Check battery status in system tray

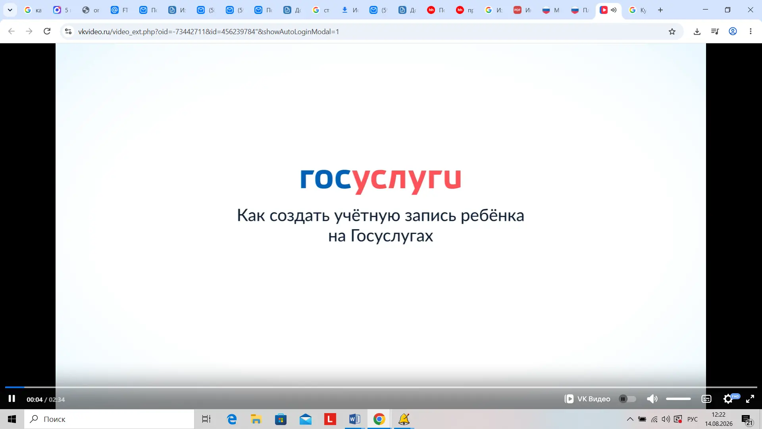(x=642, y=419)
